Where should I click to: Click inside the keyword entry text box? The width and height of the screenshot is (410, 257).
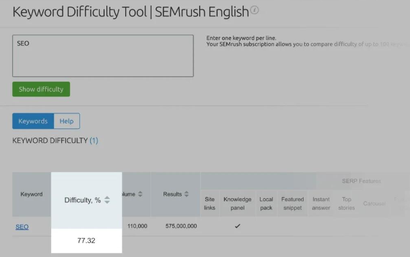point(103,56)
